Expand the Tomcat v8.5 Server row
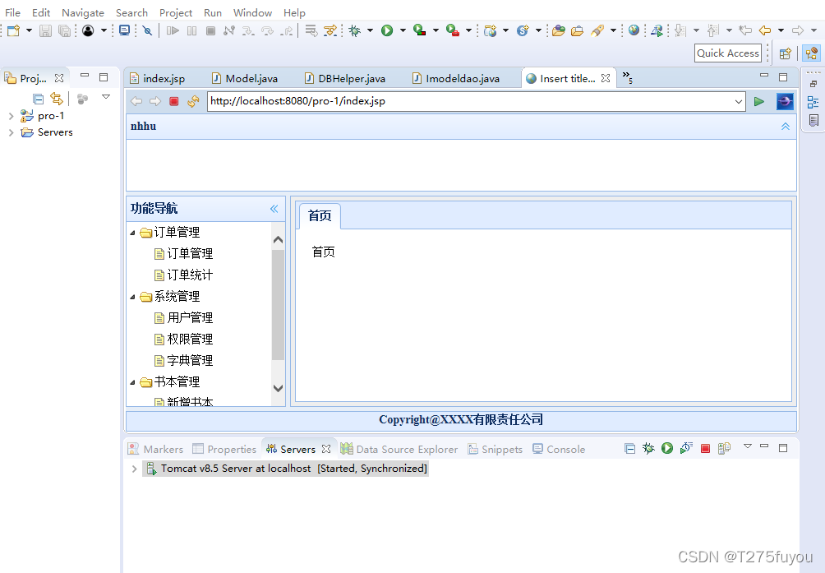Screen dimensions: 825x573 [134, 469]
